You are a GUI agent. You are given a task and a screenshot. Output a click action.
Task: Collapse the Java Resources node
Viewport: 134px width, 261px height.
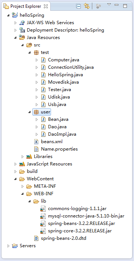15,38
